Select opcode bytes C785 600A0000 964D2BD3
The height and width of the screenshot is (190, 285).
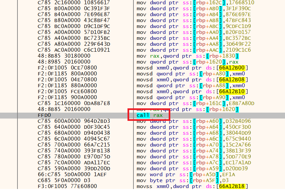[74, 121]
